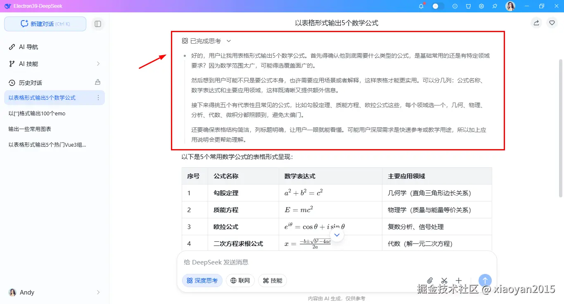The height and width of the screenshot is (304, 564).
Task: Start a new chat with 新建对话
Action: tap(45, 24)
